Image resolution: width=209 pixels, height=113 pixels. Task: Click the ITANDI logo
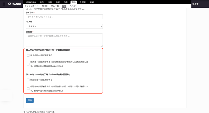click(14, 4)
